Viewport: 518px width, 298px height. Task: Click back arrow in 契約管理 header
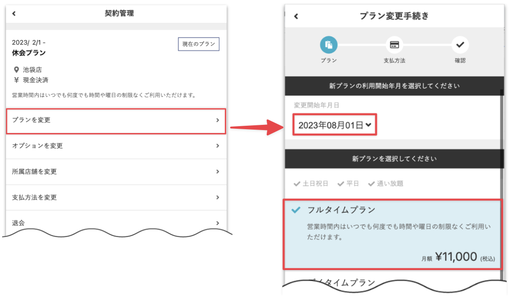click(x=14, y=14)
